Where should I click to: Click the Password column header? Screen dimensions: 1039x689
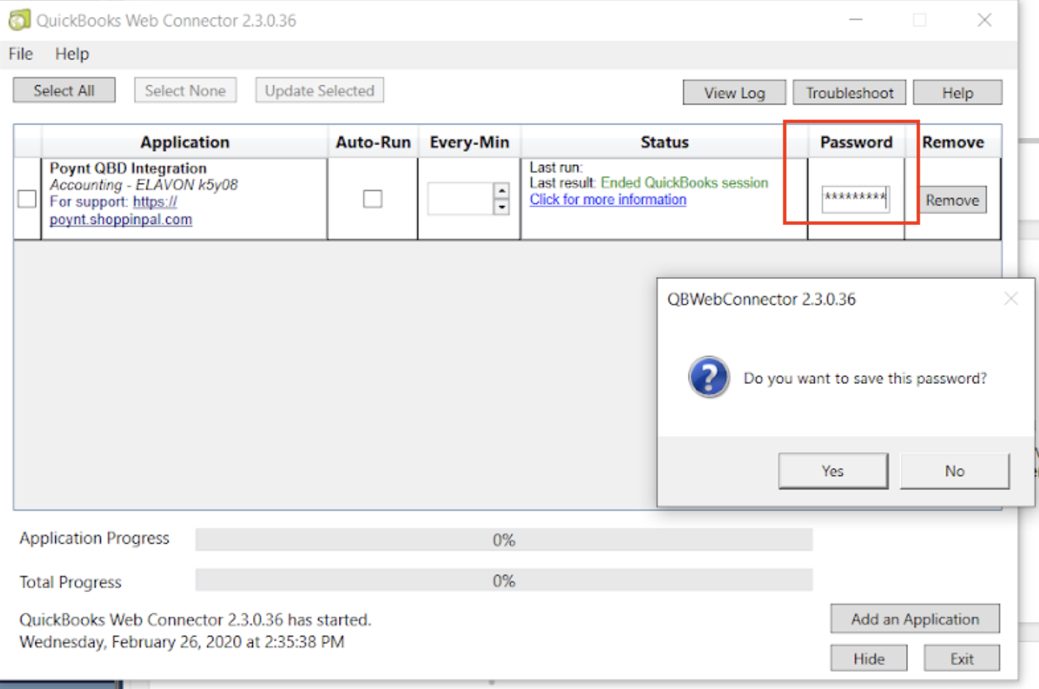pos(856,142)
